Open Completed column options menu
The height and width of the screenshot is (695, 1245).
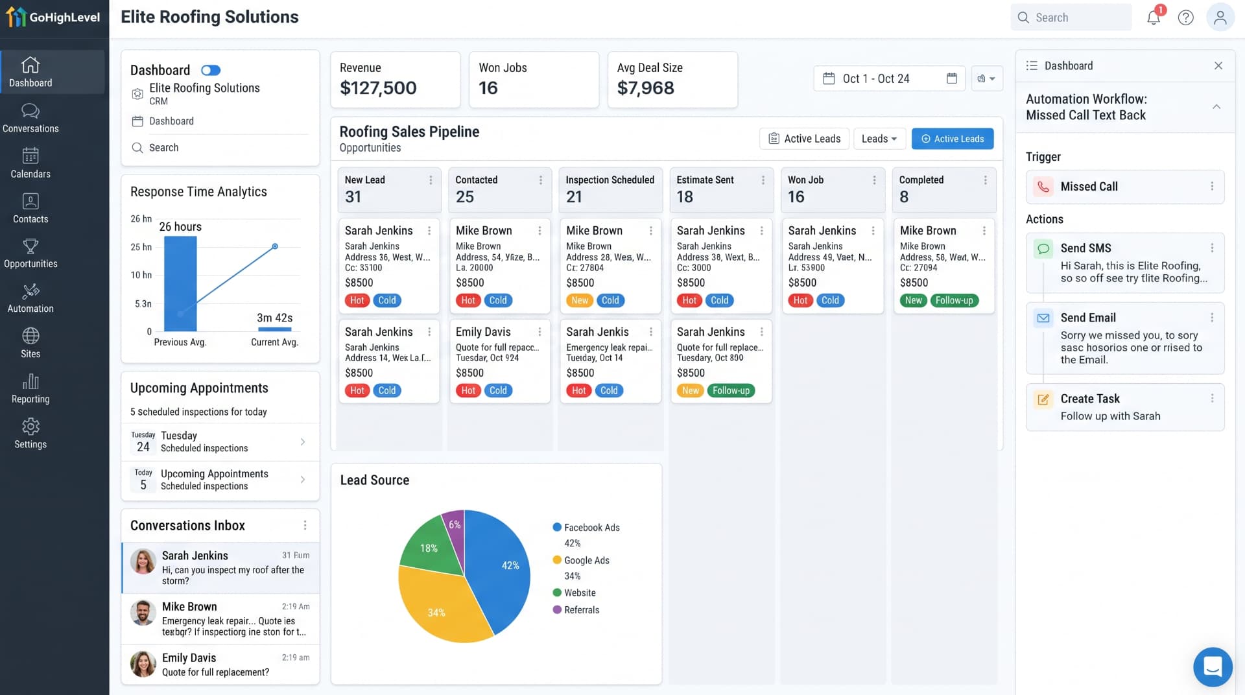986,180
